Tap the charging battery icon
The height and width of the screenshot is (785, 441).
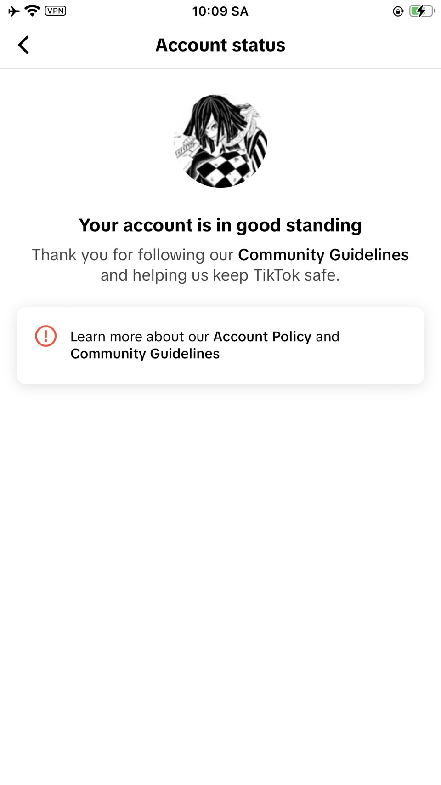pyautogui.click(x=421, y=11)
